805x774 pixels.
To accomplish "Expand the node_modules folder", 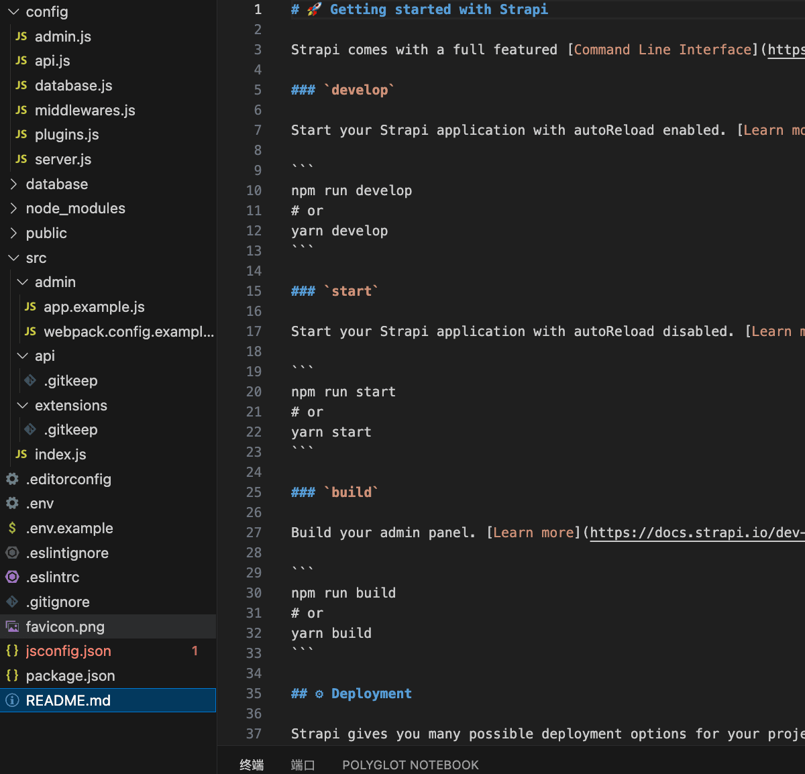I will click(x=13, y=208).
